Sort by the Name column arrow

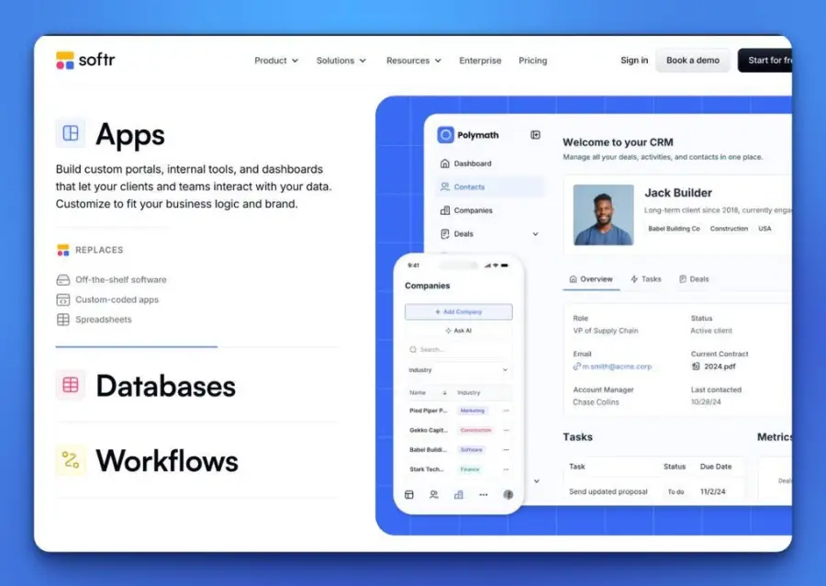[444, 392]
